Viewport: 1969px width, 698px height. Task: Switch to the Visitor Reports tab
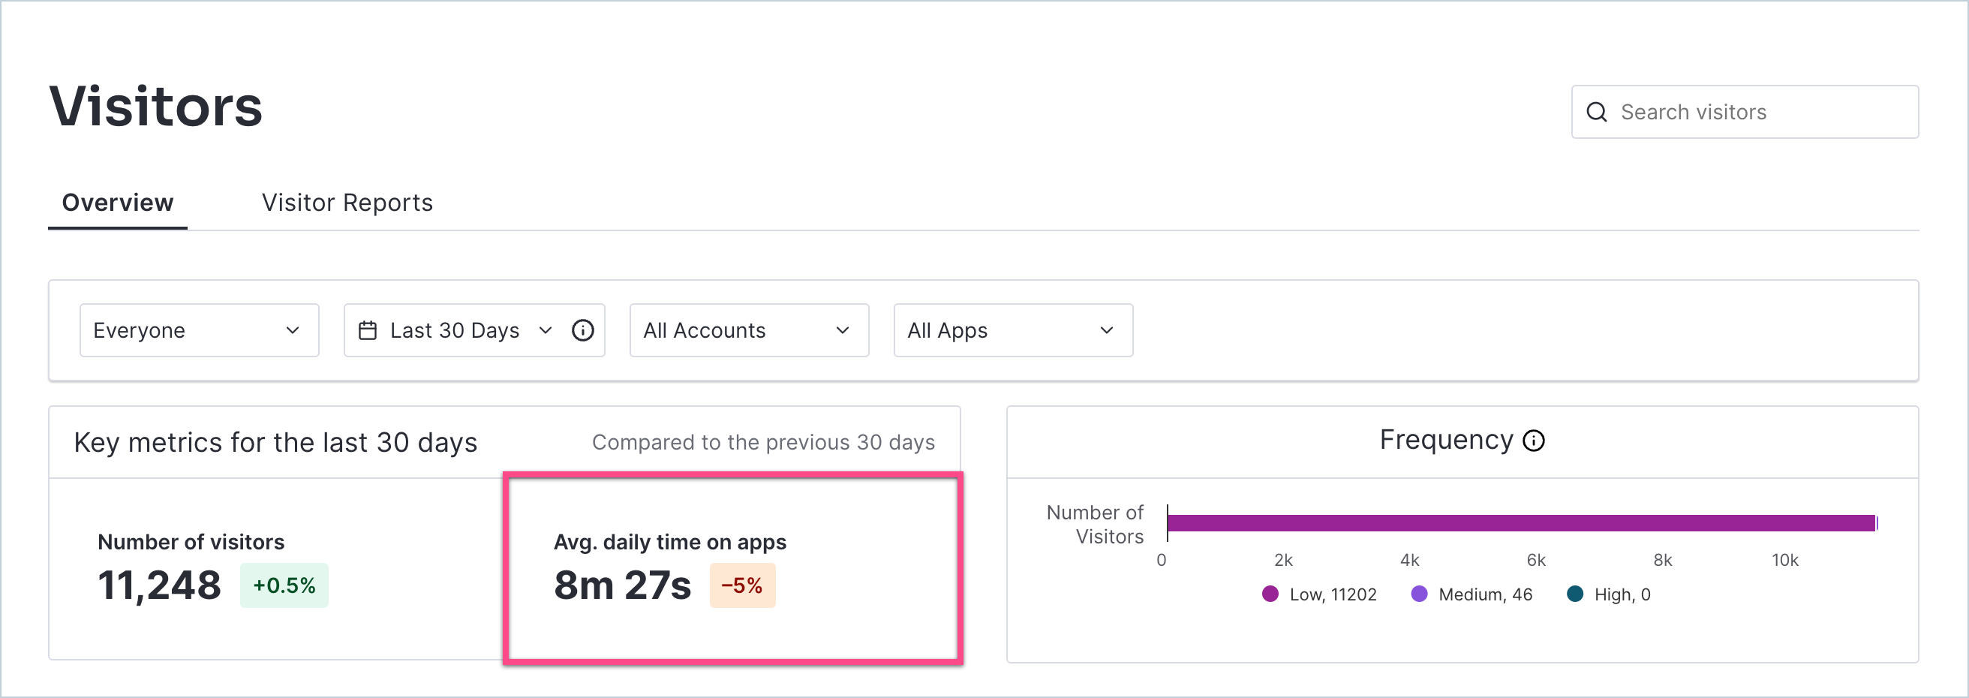click(x=347, y=203)
